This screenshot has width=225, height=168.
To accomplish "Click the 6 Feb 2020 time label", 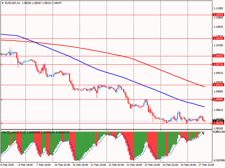I will pos(7,165).
